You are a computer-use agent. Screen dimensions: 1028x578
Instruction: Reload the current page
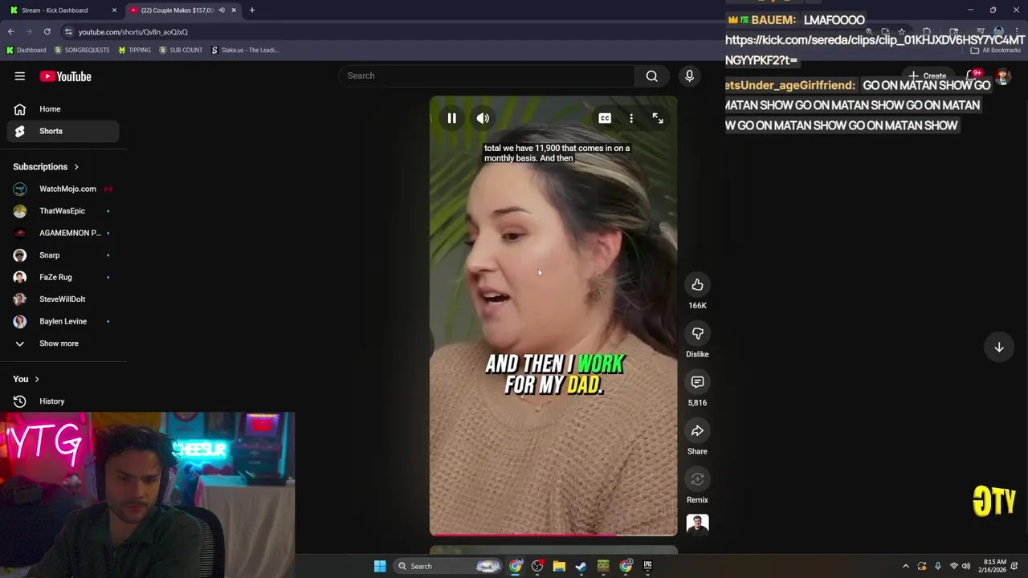47,31
